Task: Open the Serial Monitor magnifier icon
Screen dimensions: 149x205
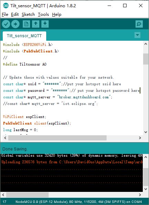Action: tap(139, 24)
